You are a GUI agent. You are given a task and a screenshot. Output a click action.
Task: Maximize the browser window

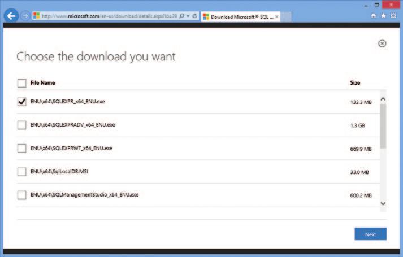377,5
